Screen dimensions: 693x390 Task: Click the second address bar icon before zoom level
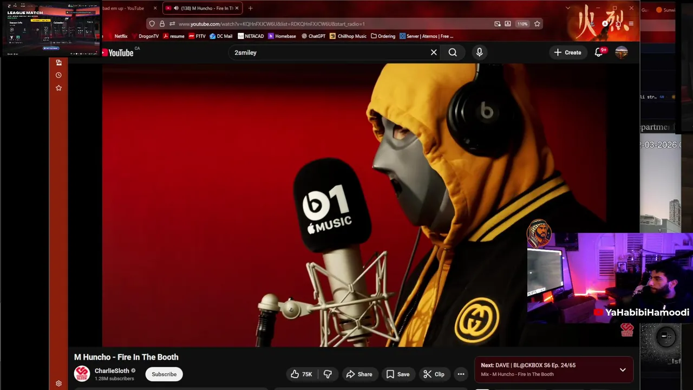pyautogui.click(x=508, y=24)
